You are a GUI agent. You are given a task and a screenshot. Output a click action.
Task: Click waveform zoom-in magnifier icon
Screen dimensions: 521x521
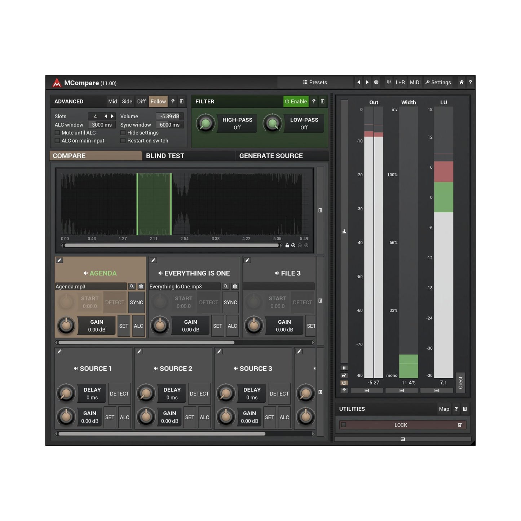(293, 246)
